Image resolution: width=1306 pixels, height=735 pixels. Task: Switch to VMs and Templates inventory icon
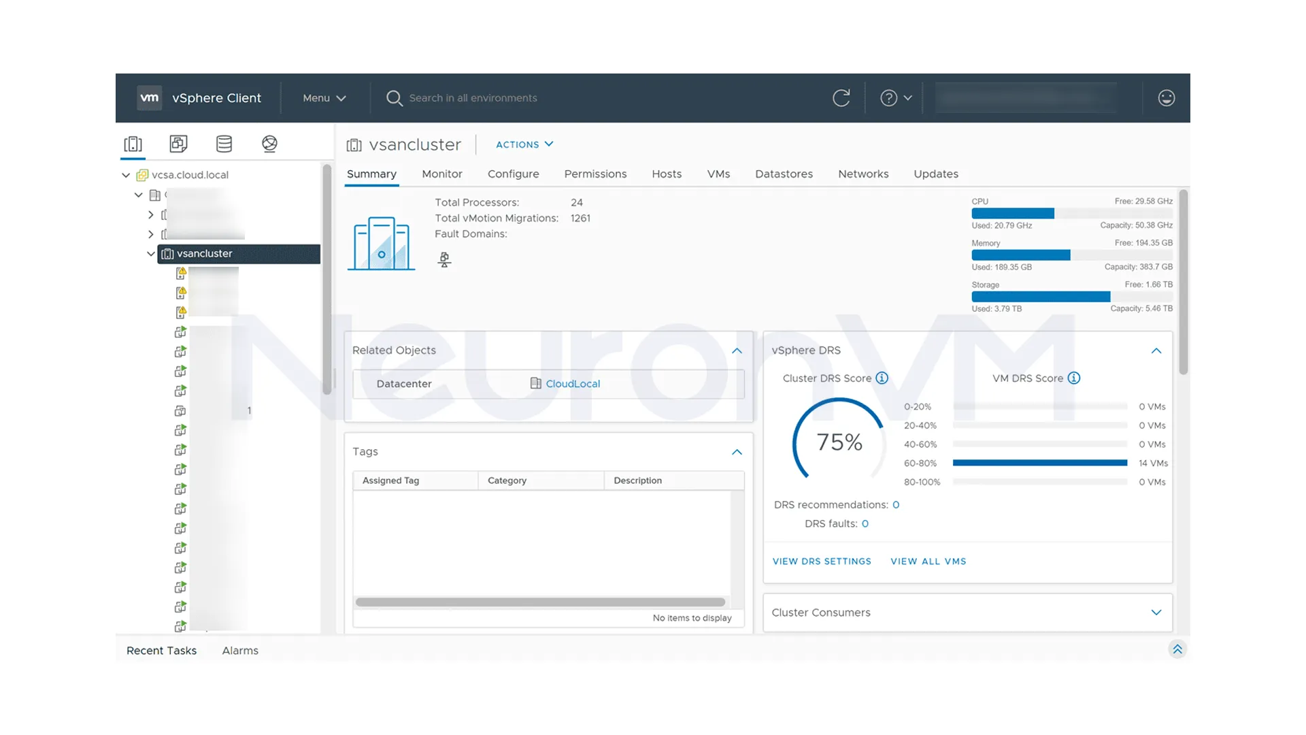(178, 144)
